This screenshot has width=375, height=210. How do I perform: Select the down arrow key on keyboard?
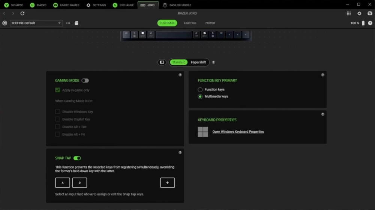237,35
